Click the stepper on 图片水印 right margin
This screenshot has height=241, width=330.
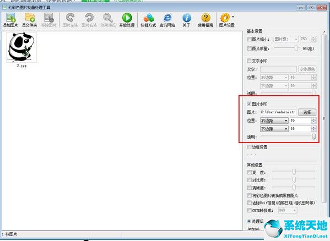313,121
